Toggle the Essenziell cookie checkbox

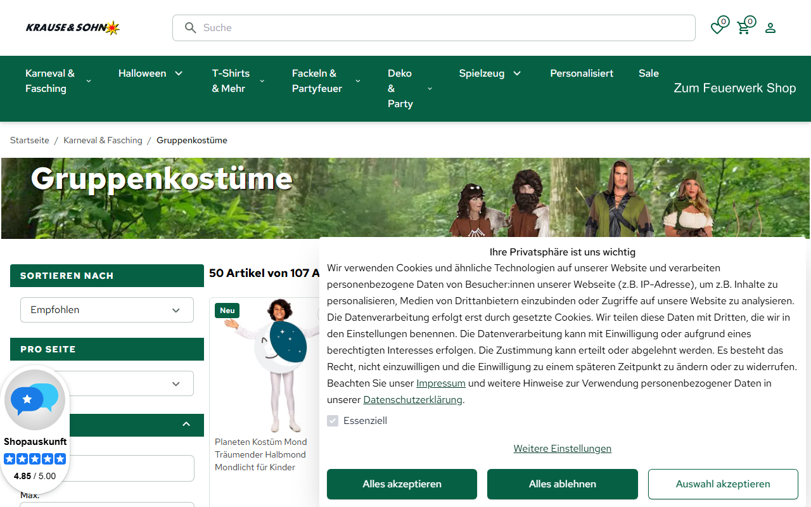point(333,421)
